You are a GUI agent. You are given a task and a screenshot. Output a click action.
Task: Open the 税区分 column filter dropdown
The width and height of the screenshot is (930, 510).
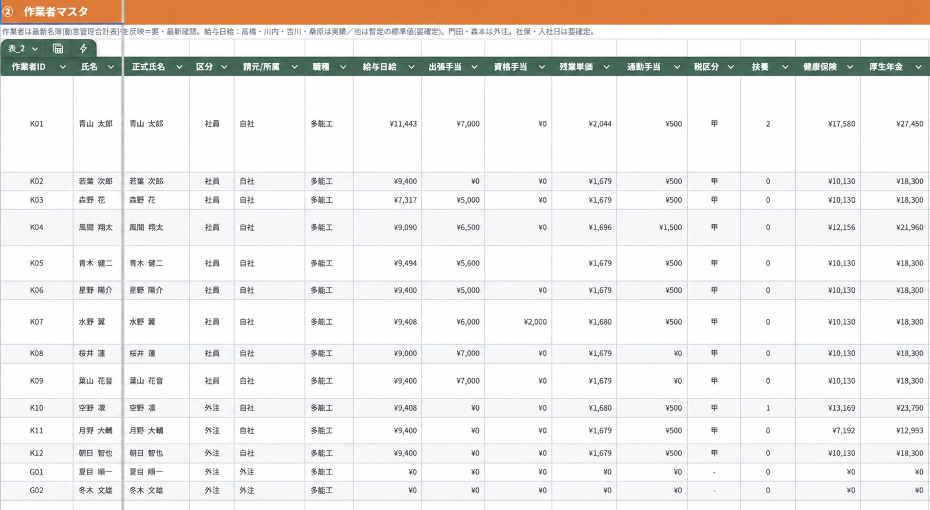(x=731, y=67)
